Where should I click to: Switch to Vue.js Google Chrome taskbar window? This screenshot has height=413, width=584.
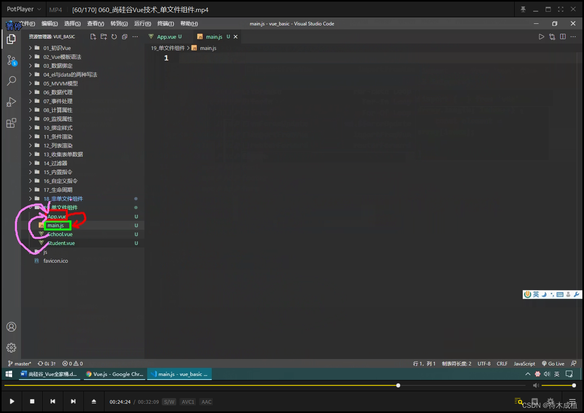(115, 374)
